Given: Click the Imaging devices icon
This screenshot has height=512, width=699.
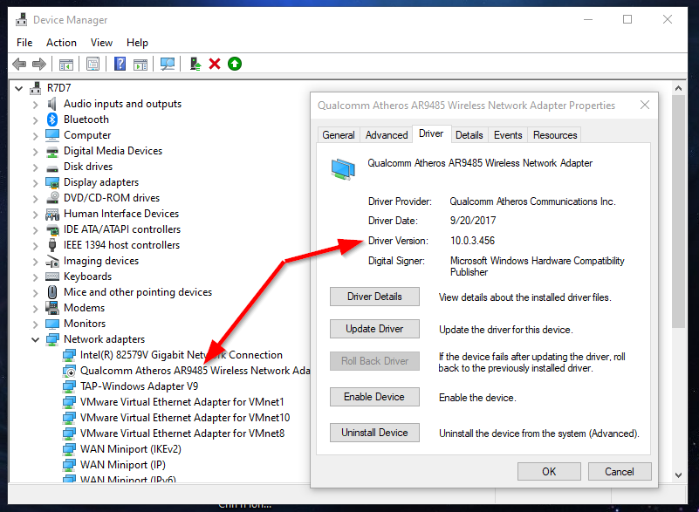Looking at the screenshot, I should (x=52, y=261).
